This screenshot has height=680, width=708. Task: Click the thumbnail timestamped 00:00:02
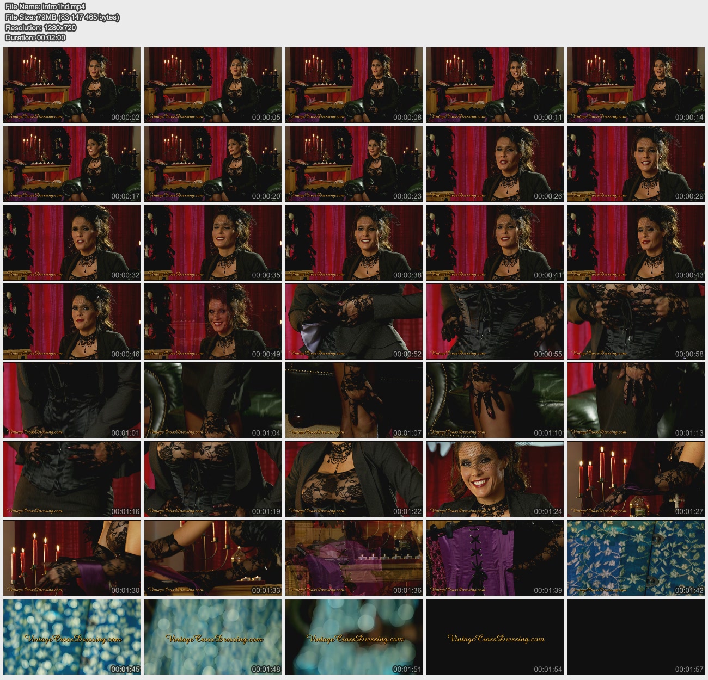point(72,85)
